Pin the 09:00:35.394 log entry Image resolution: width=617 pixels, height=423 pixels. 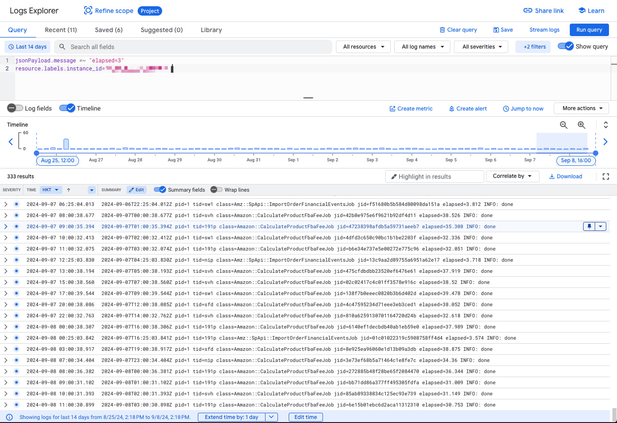(x=589, y=226)
